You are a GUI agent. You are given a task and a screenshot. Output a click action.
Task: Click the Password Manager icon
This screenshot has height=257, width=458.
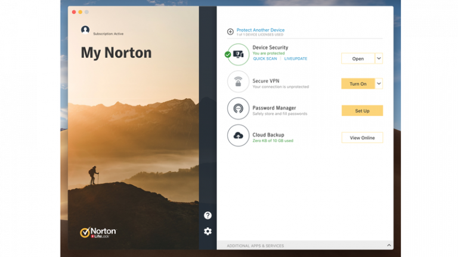point(239,109)
